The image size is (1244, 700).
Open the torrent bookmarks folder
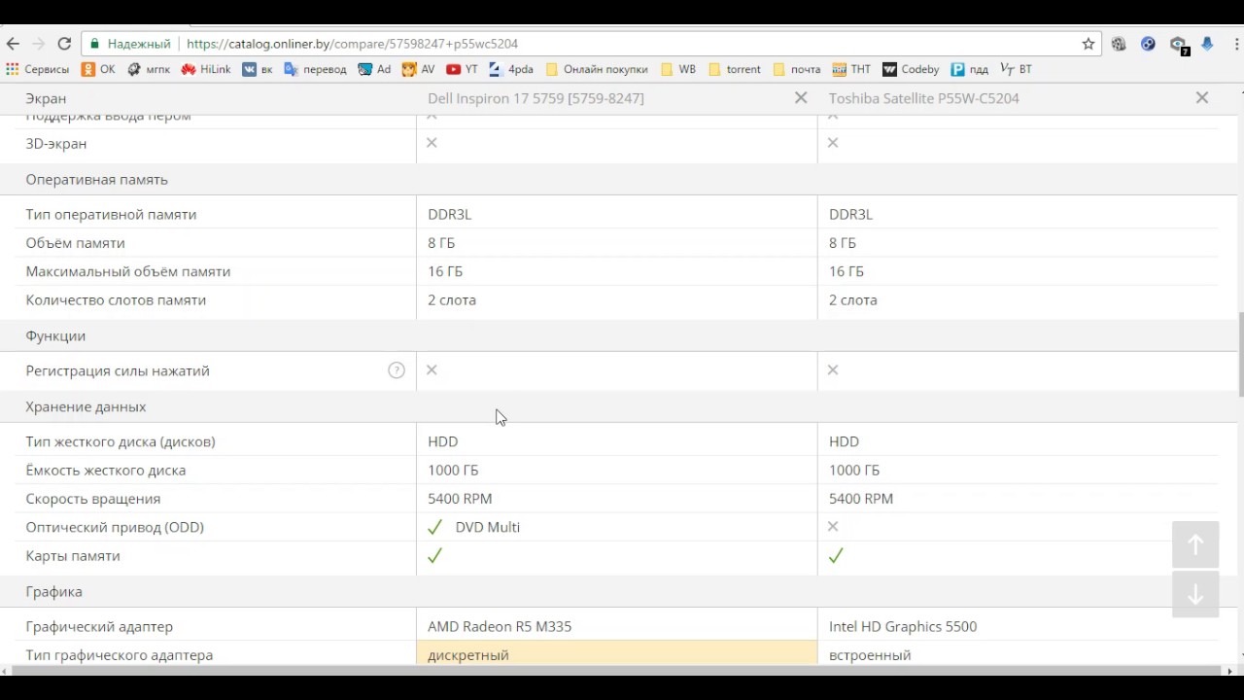[735, 69]
